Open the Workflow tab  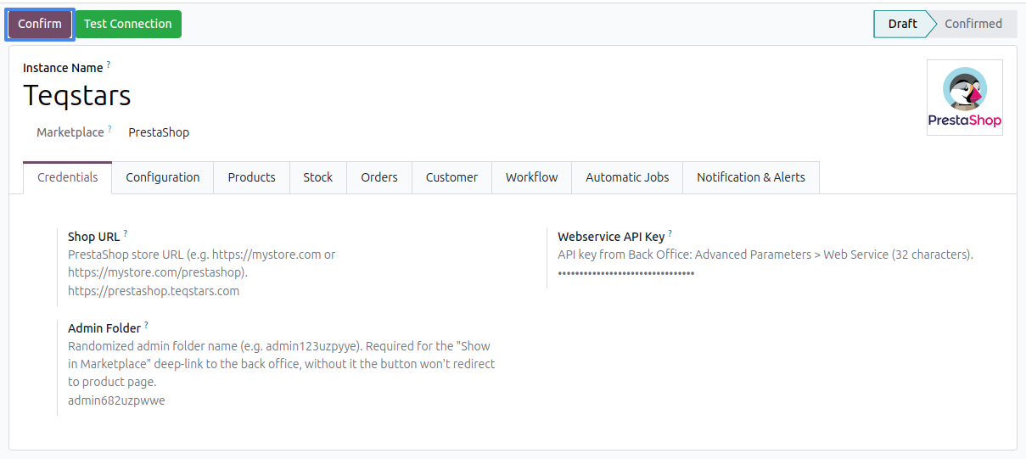532,177
